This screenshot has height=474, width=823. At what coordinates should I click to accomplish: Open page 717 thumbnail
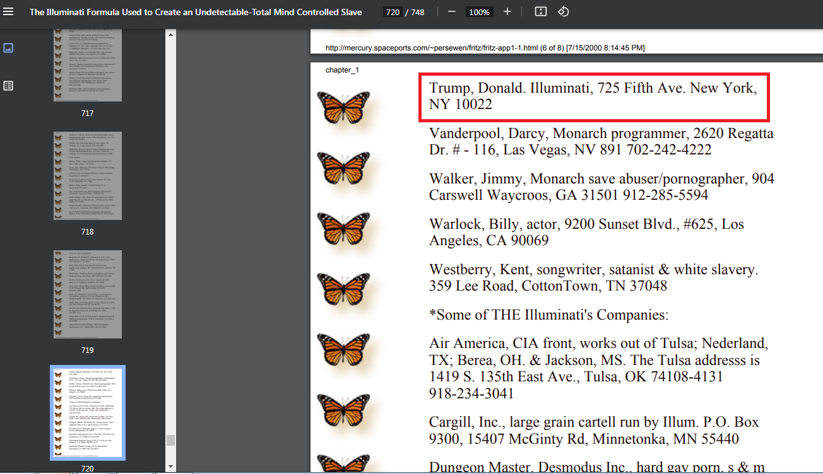[88, 66]
